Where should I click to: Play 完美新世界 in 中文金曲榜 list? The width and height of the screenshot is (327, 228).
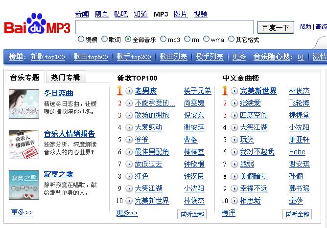(x=234, y=91)
